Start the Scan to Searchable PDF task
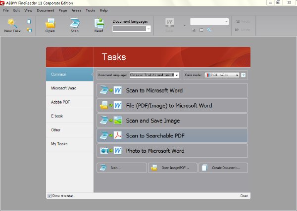Image resolution: width=297 pixels, height=211 pixels. (172, 135)
